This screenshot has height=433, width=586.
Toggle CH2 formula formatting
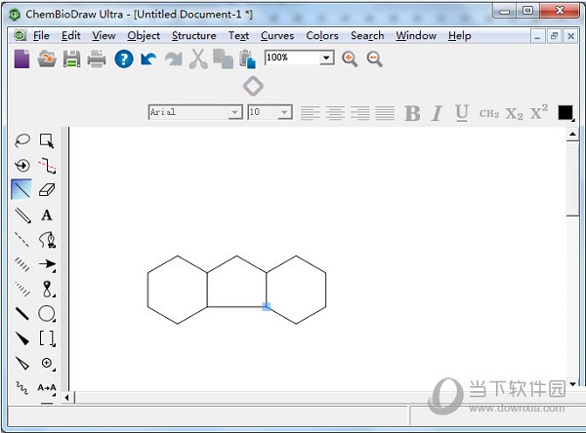(x=489, y=113)
